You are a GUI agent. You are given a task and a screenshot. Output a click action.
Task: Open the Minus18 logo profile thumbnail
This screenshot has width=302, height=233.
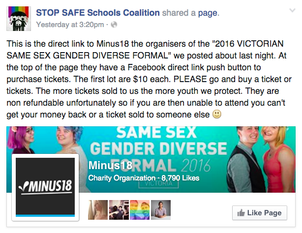45,187
